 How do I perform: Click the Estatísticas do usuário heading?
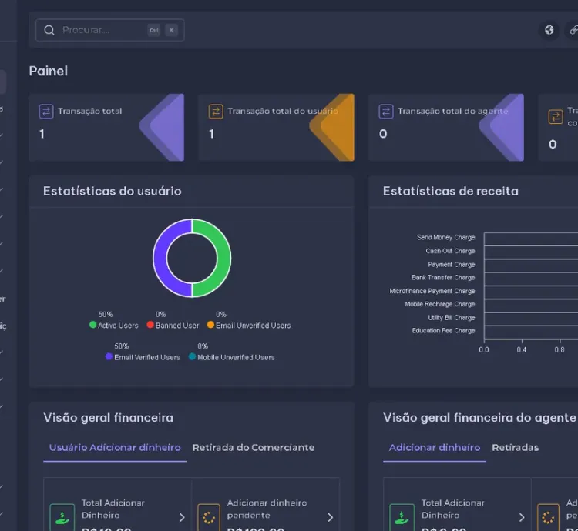tap(112, 191)
